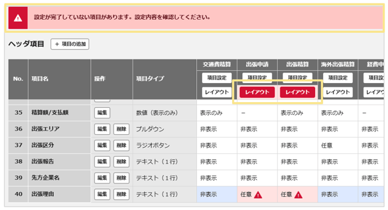Delete row 39 先方企業名
Image resolution: width=388 pixels, height=210 pixels.
pyautogui.click(x=121, y=178)
